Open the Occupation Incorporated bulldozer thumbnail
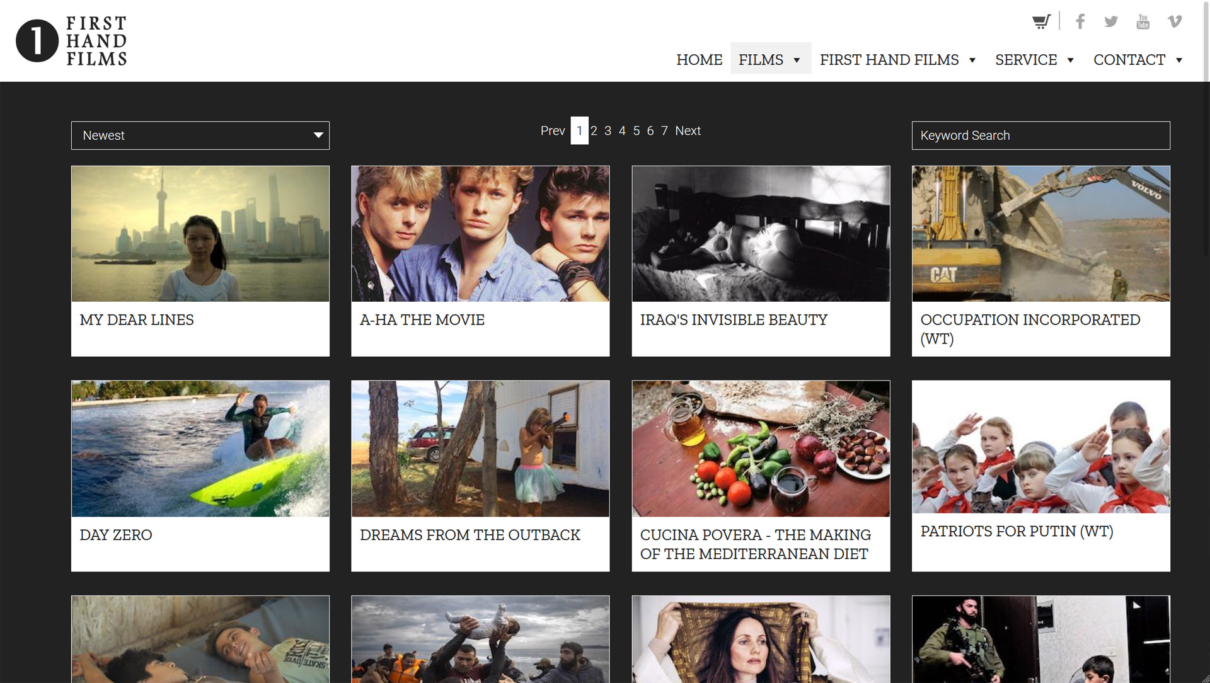The image size is (1210, 683). (1040, 234)
